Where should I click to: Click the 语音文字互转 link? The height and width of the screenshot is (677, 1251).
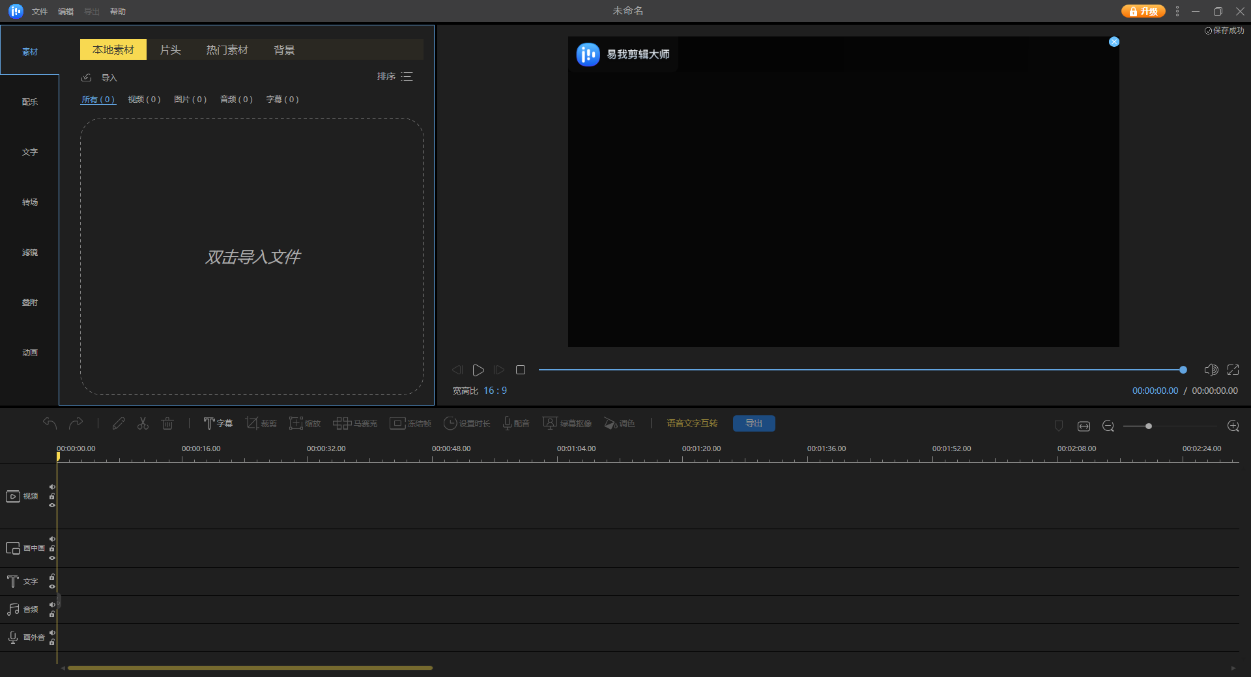point(691,424)
